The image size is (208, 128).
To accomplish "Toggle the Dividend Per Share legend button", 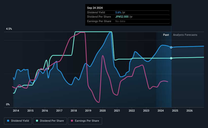I will click(50, 121).
